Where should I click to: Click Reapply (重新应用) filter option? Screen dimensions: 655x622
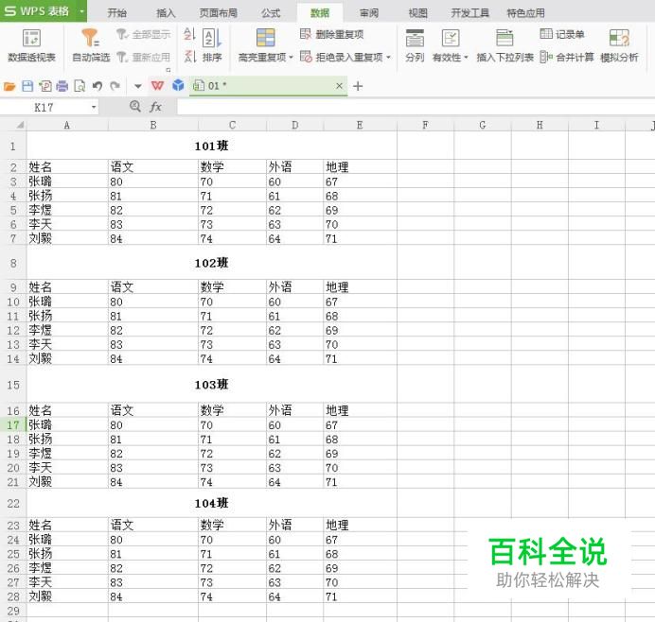[144, 57]
